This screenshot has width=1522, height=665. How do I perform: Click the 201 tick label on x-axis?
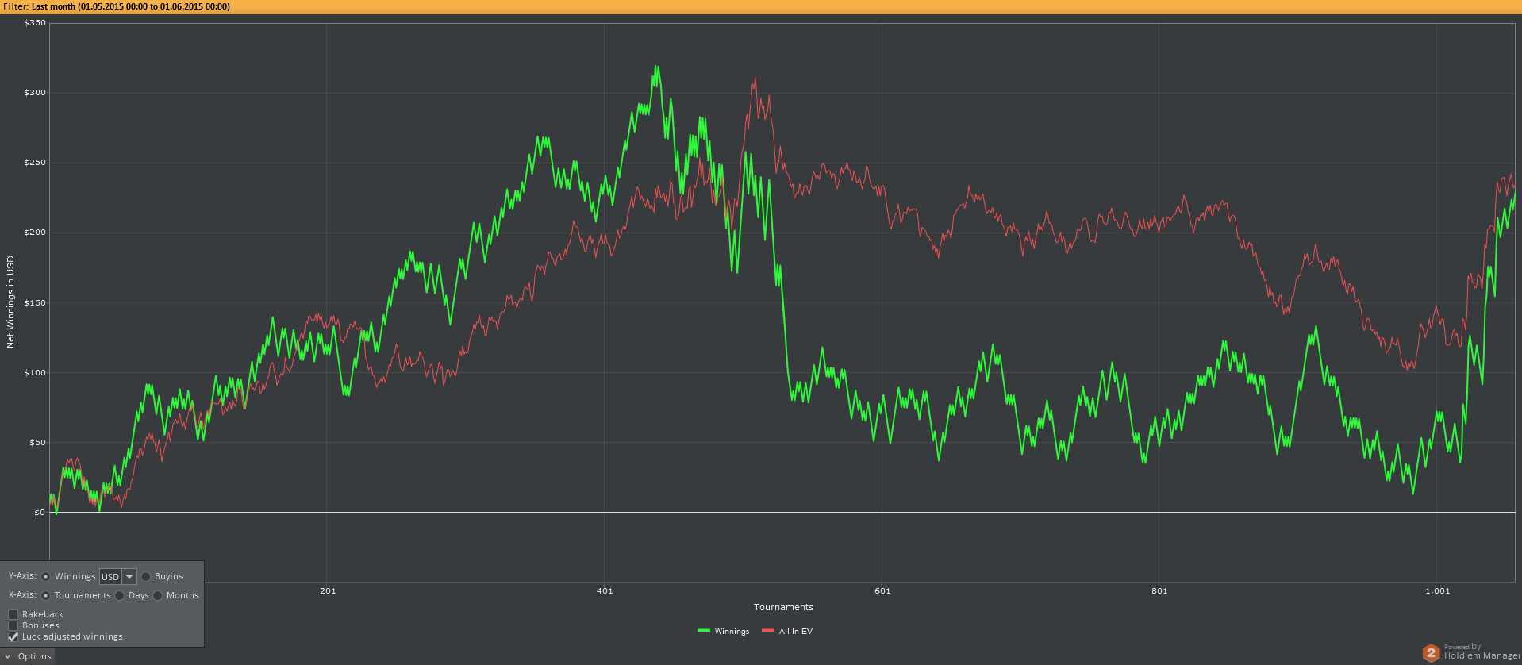click(328, 590)
